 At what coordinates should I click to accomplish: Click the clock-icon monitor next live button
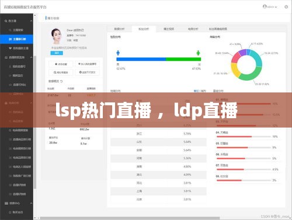point(87,73)
